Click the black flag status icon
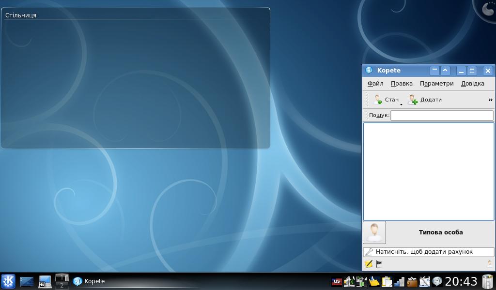Screen dimensions: 496x290 coord(379,264)
